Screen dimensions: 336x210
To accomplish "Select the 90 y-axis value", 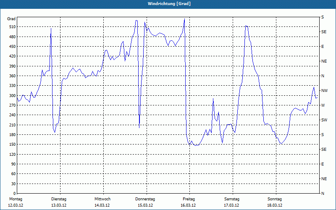I will click(13, 164).
